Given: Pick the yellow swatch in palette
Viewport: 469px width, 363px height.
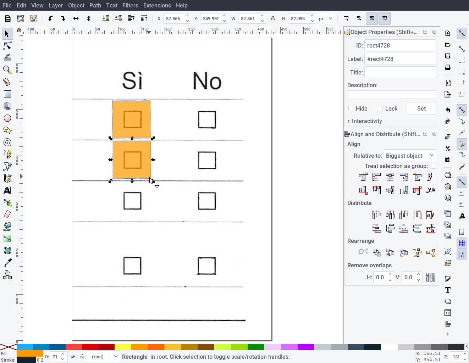Looking at the screenshot, I should 123,347.
